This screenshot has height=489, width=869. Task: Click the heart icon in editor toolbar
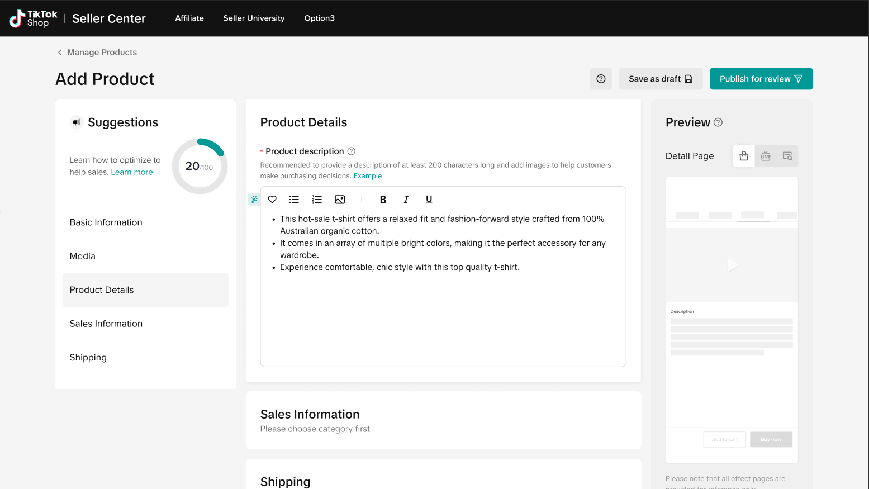click(272, 200)
